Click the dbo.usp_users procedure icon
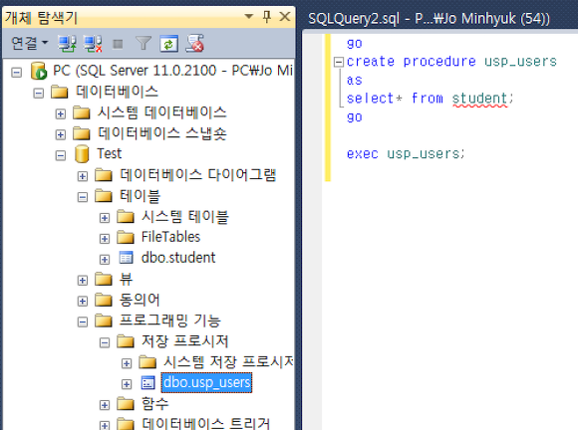This screenshot has width=578, height=430. coord(148,383)
